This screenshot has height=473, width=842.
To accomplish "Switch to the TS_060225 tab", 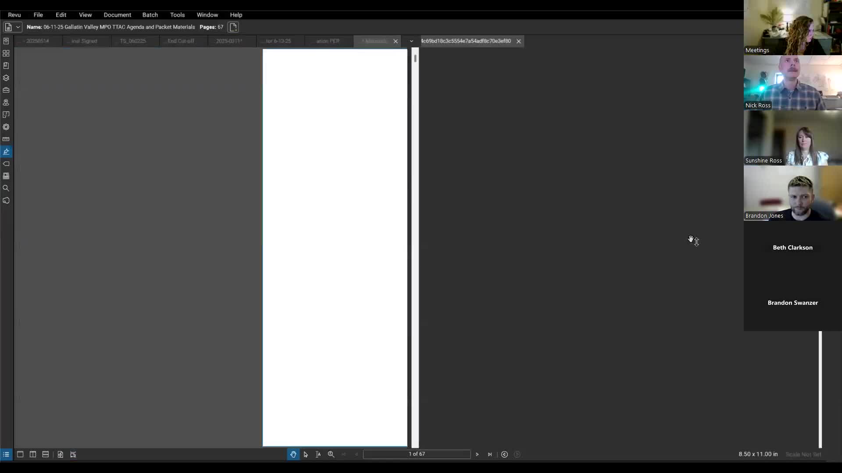I will (132, 41).
